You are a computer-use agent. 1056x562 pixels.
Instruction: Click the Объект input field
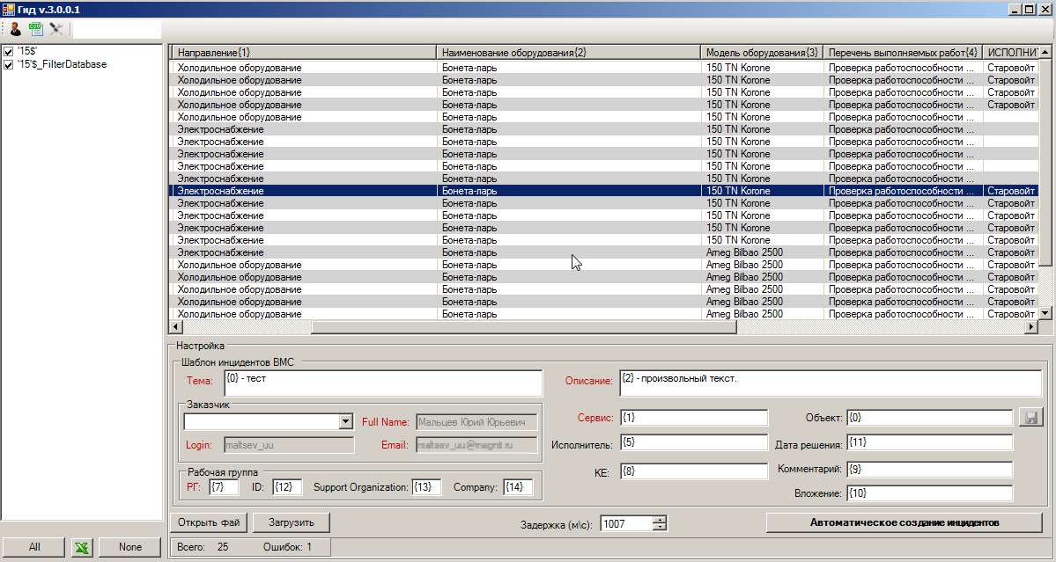click(x=929, y=418)
